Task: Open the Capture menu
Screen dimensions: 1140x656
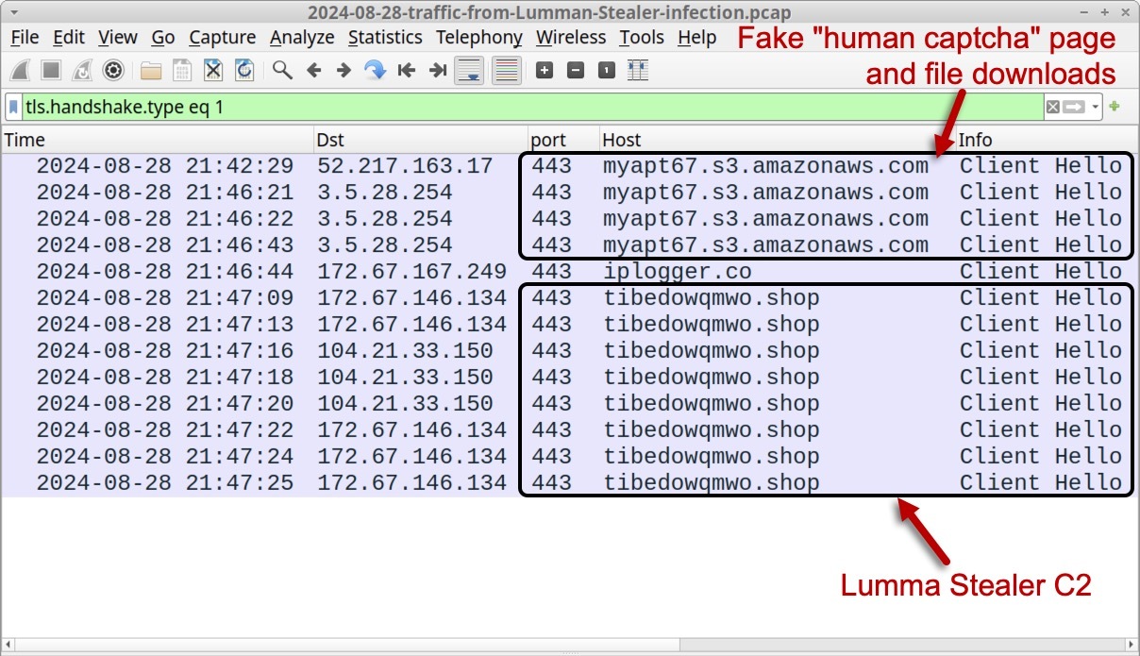Action: tap(223, 38)
